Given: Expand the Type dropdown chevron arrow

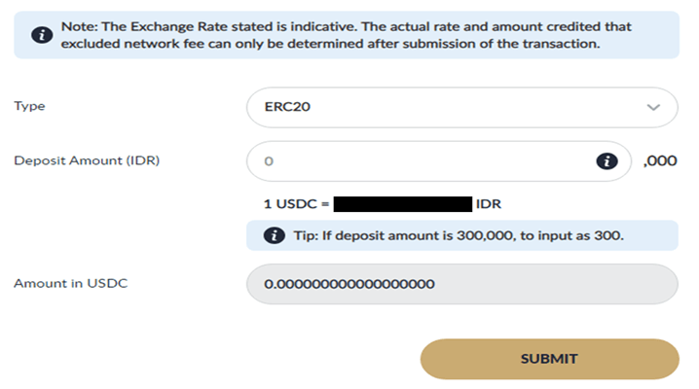Looking at the screenshot, I should [653, 108].
